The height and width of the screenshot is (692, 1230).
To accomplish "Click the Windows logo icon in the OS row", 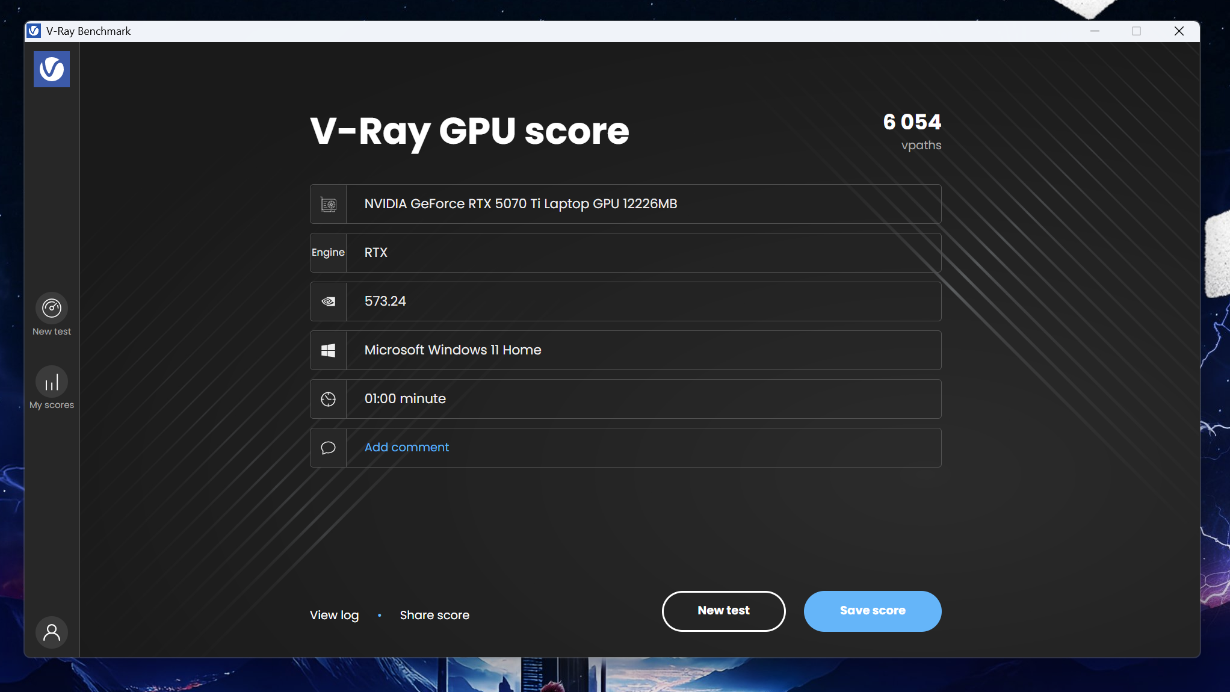I will coord(329,350).
